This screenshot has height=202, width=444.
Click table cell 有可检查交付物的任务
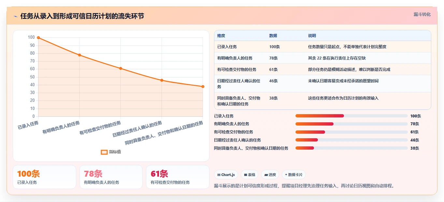pos(237,70)
